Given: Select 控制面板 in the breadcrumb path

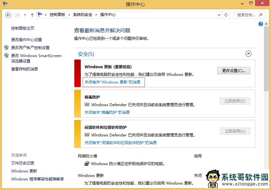Looking at the screenshot, I should [57, 15].
